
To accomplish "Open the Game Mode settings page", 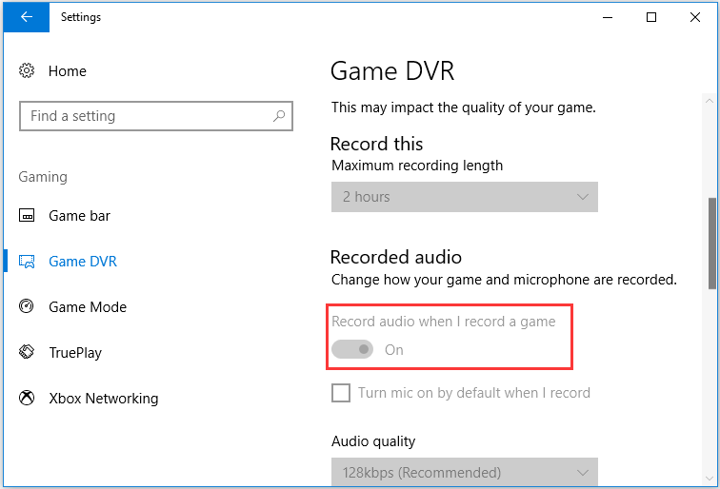I will (x=88, y=307).
